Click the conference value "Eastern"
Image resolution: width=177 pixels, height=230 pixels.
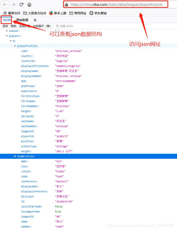click(62, 181)
